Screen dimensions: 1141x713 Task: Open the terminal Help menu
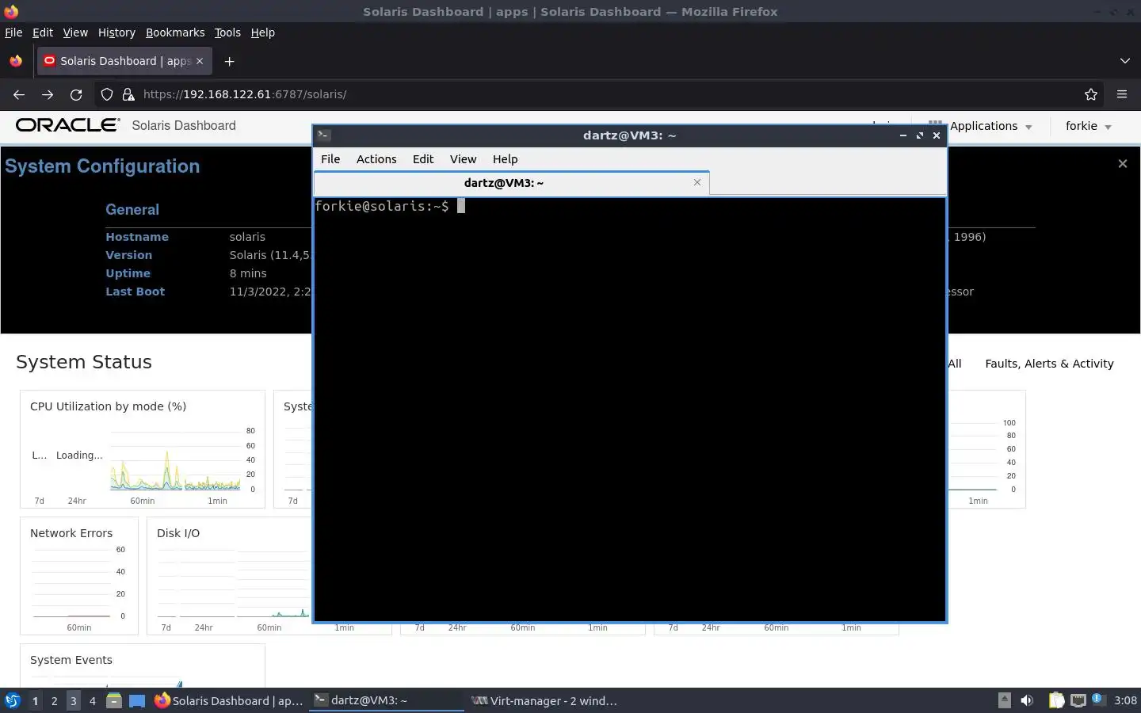click(505, 159)
